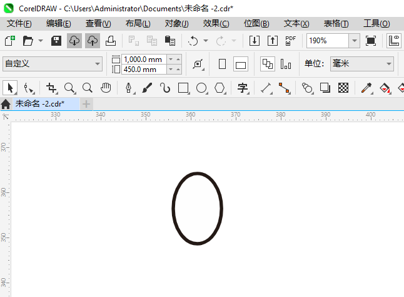
Task: Open the 对象(J) menu
Action: coord(177,24)
